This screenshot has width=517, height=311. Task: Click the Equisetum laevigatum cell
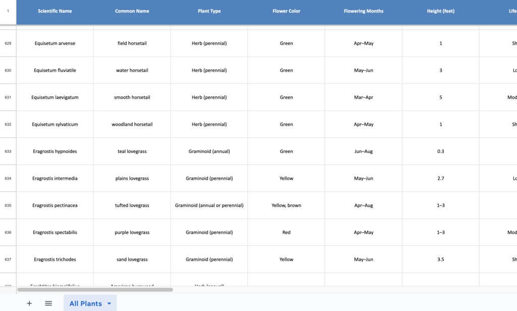click(x=55, y=97)
